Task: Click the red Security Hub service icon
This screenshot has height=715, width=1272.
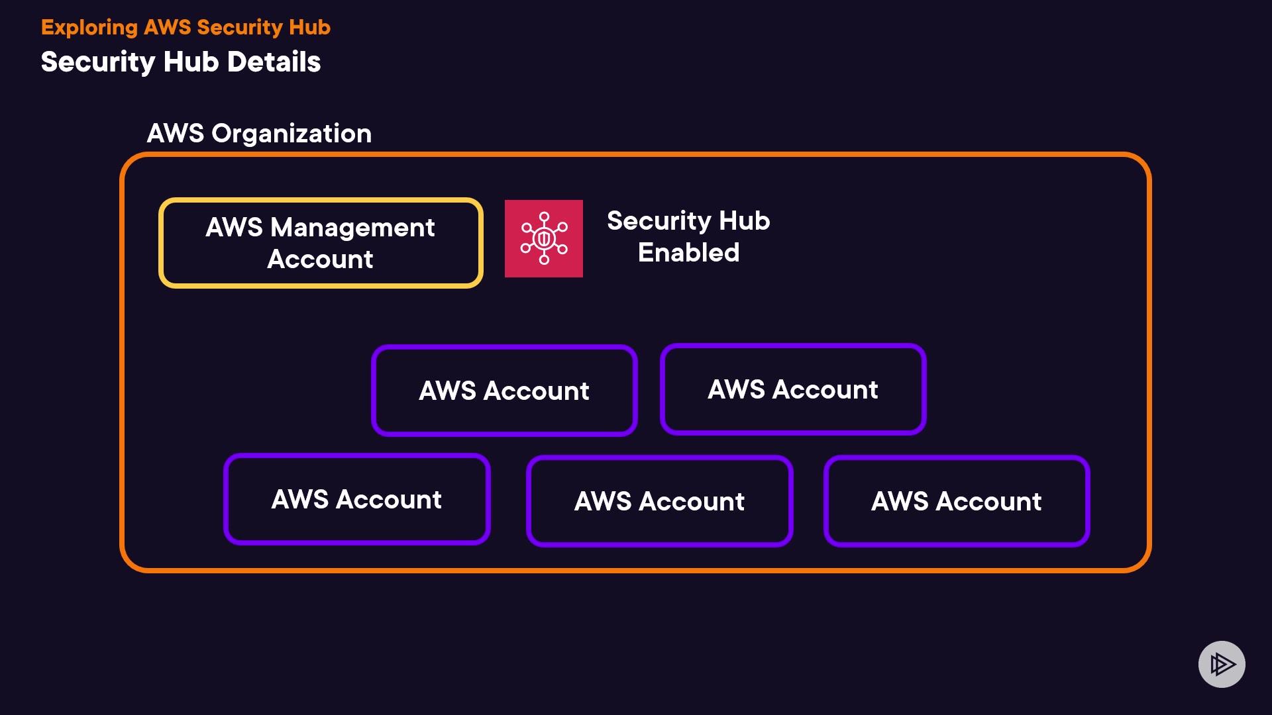Action: [x=543, y=238]
